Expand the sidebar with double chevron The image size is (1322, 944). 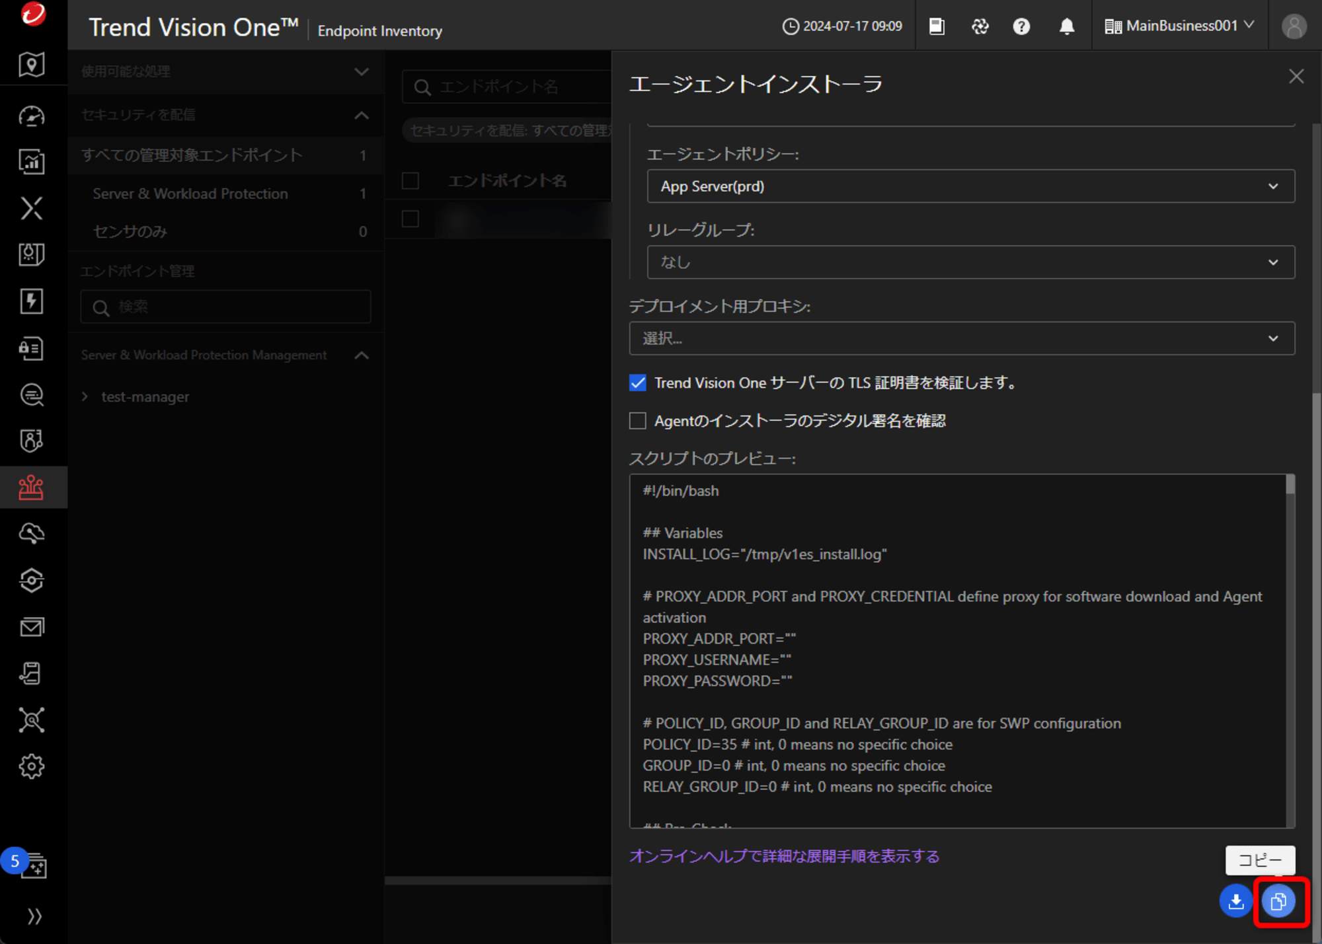tap(34, 916)
